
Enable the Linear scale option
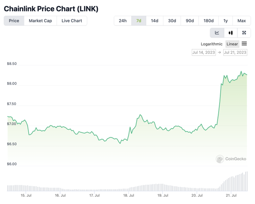pos(232,44)
